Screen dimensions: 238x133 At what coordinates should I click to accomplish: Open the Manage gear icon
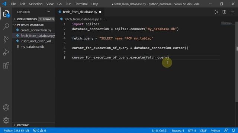coord(6,120)
